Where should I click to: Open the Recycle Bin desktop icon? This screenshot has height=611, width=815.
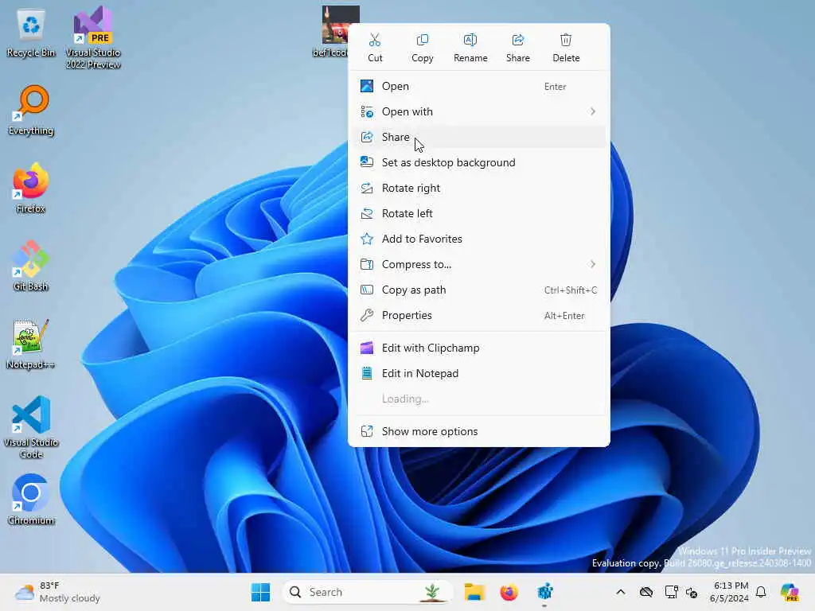(31, 33)
